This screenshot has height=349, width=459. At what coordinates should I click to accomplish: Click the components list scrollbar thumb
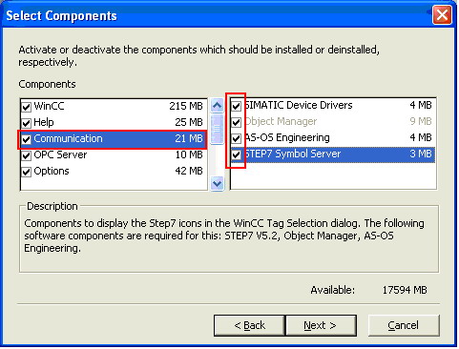click(218, 129)
